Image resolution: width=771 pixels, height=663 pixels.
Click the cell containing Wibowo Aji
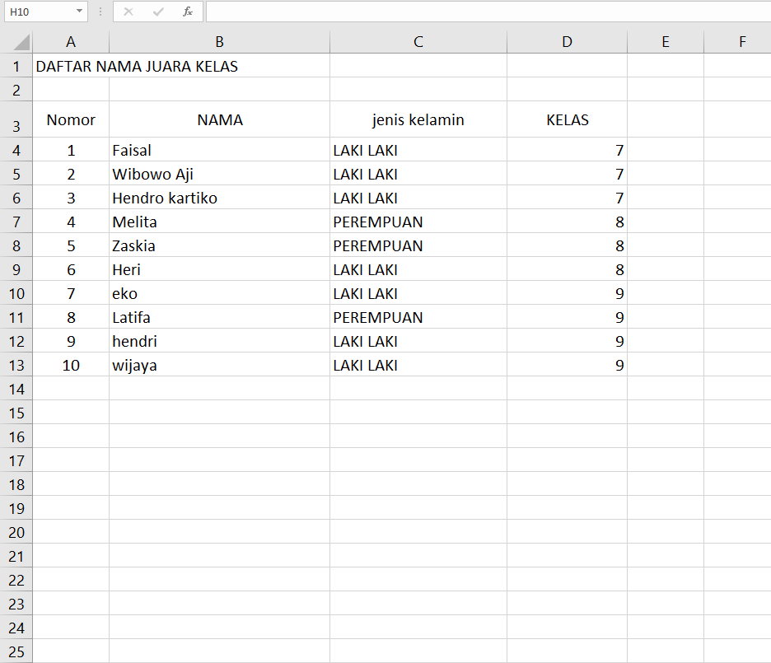click(x=219, y=175)
